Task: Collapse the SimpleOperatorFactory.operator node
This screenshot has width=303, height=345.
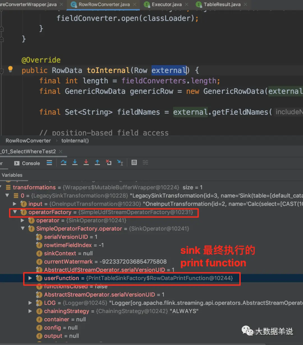Action: click(23, 228)
